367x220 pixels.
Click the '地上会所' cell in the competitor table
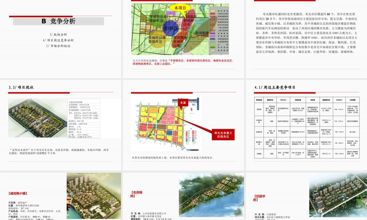352,132
